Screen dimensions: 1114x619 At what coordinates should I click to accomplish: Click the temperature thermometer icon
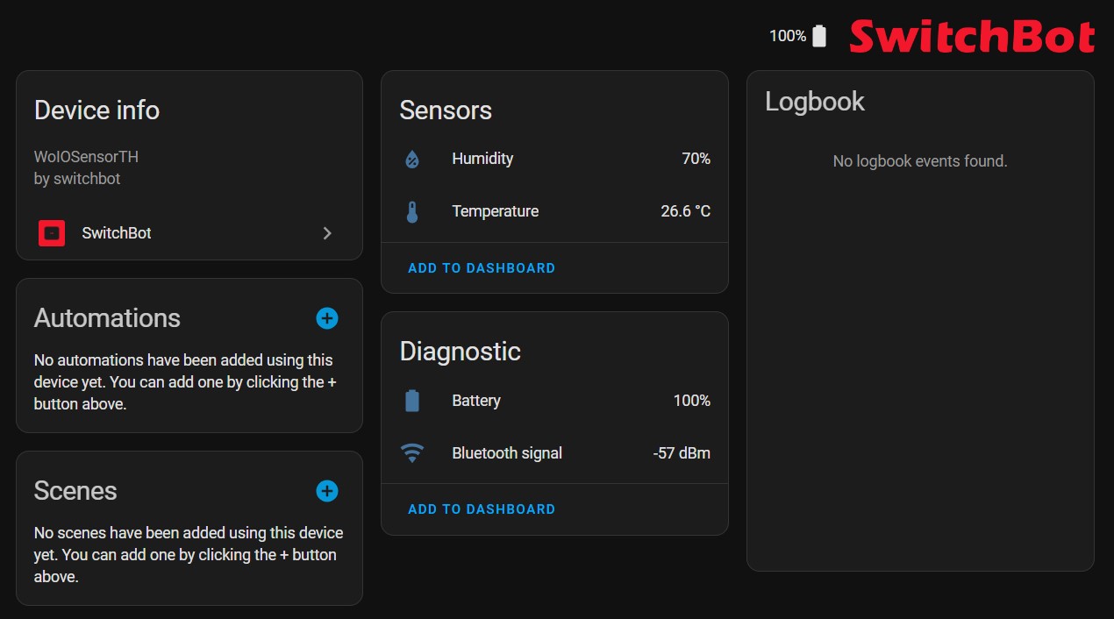412,212
